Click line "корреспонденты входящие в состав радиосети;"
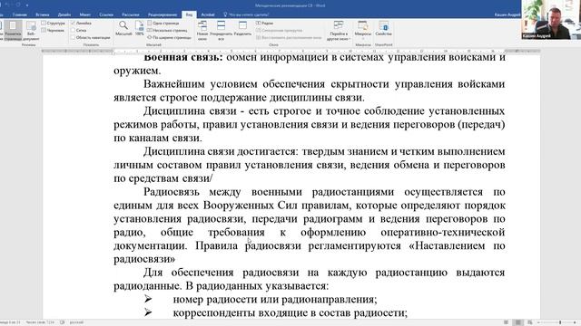Viewport: 581px width, 326px height. [290, 313]
